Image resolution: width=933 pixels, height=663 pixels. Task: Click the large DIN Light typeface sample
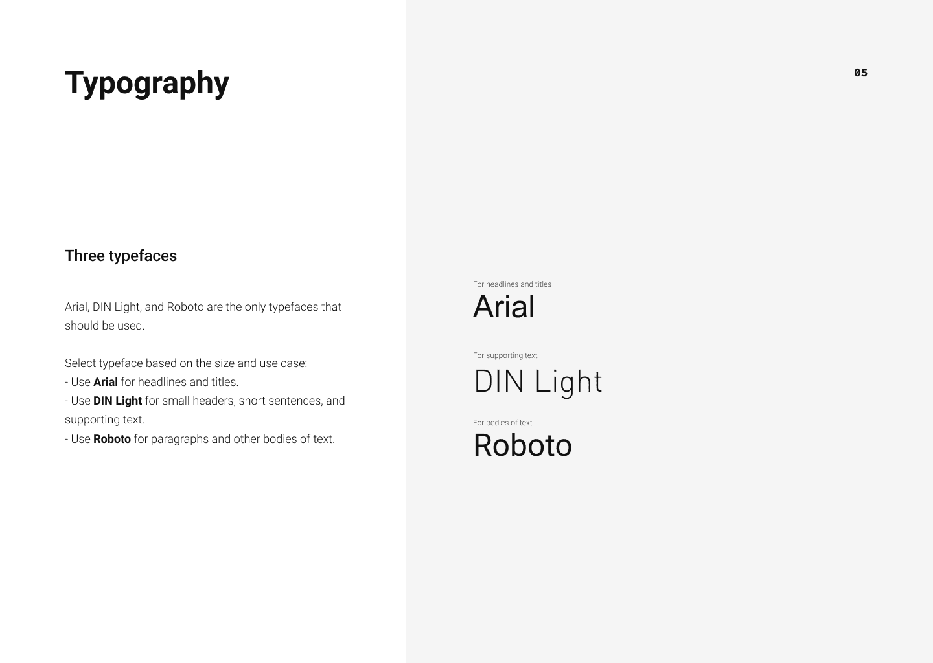tap(538, 381)
